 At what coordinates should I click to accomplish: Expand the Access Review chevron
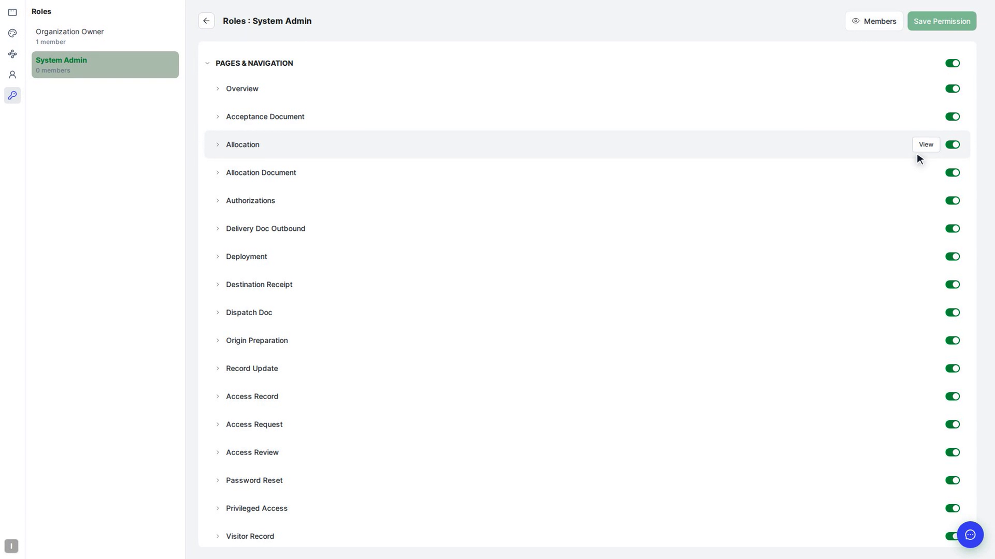pos(218,452)
